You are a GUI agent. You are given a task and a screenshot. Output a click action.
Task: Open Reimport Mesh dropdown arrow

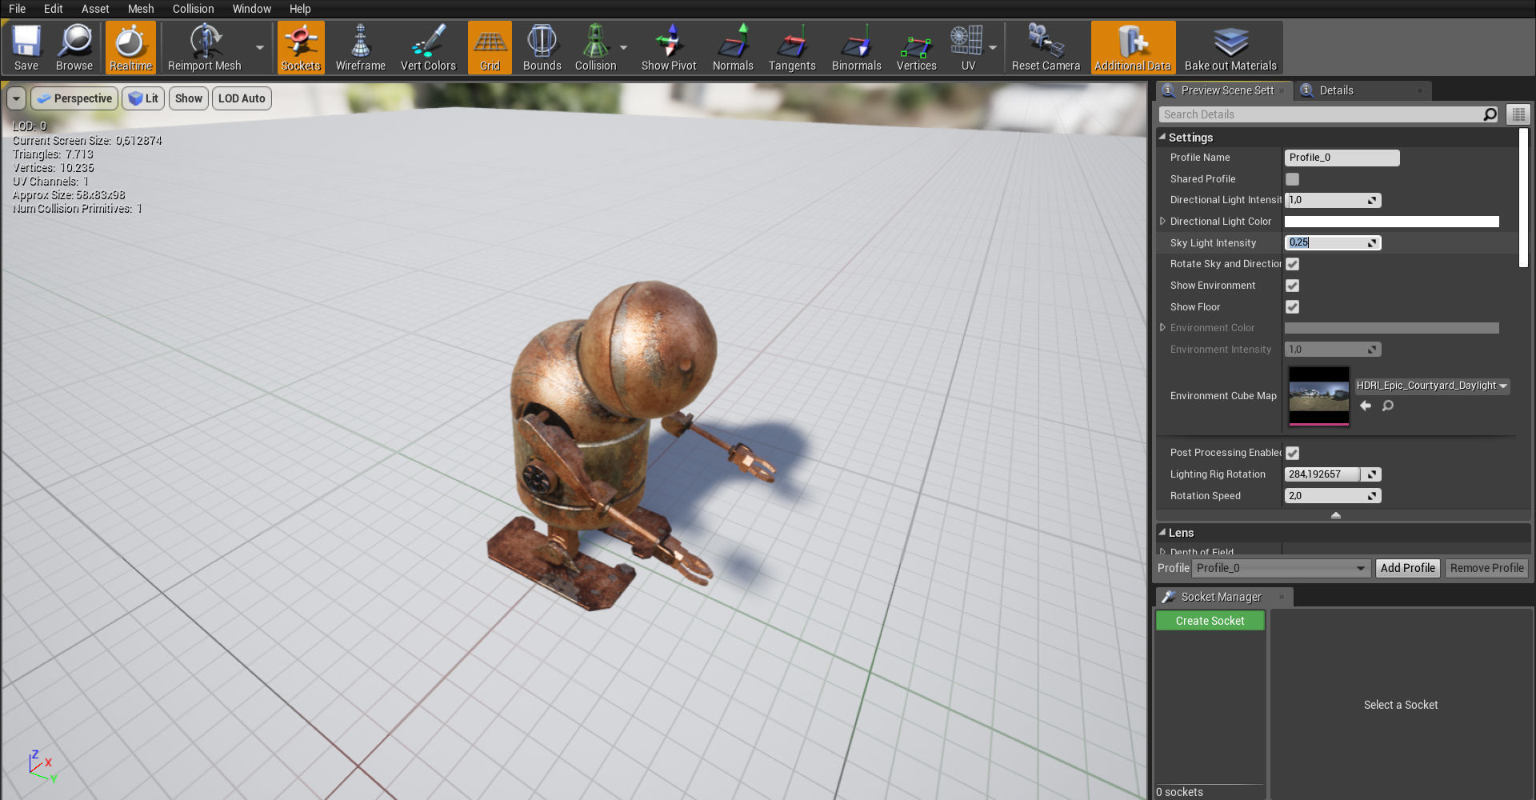(x=259, y=48)
